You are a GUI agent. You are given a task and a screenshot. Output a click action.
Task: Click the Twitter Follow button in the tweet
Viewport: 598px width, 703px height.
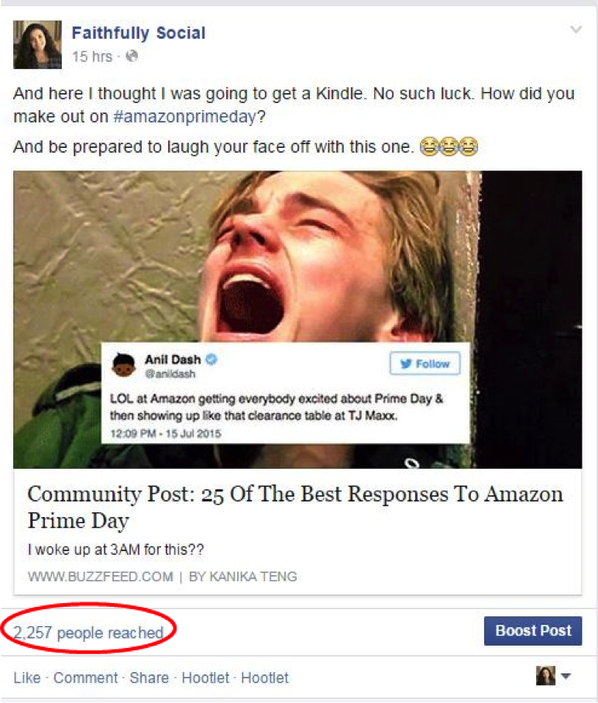[424, 364]
